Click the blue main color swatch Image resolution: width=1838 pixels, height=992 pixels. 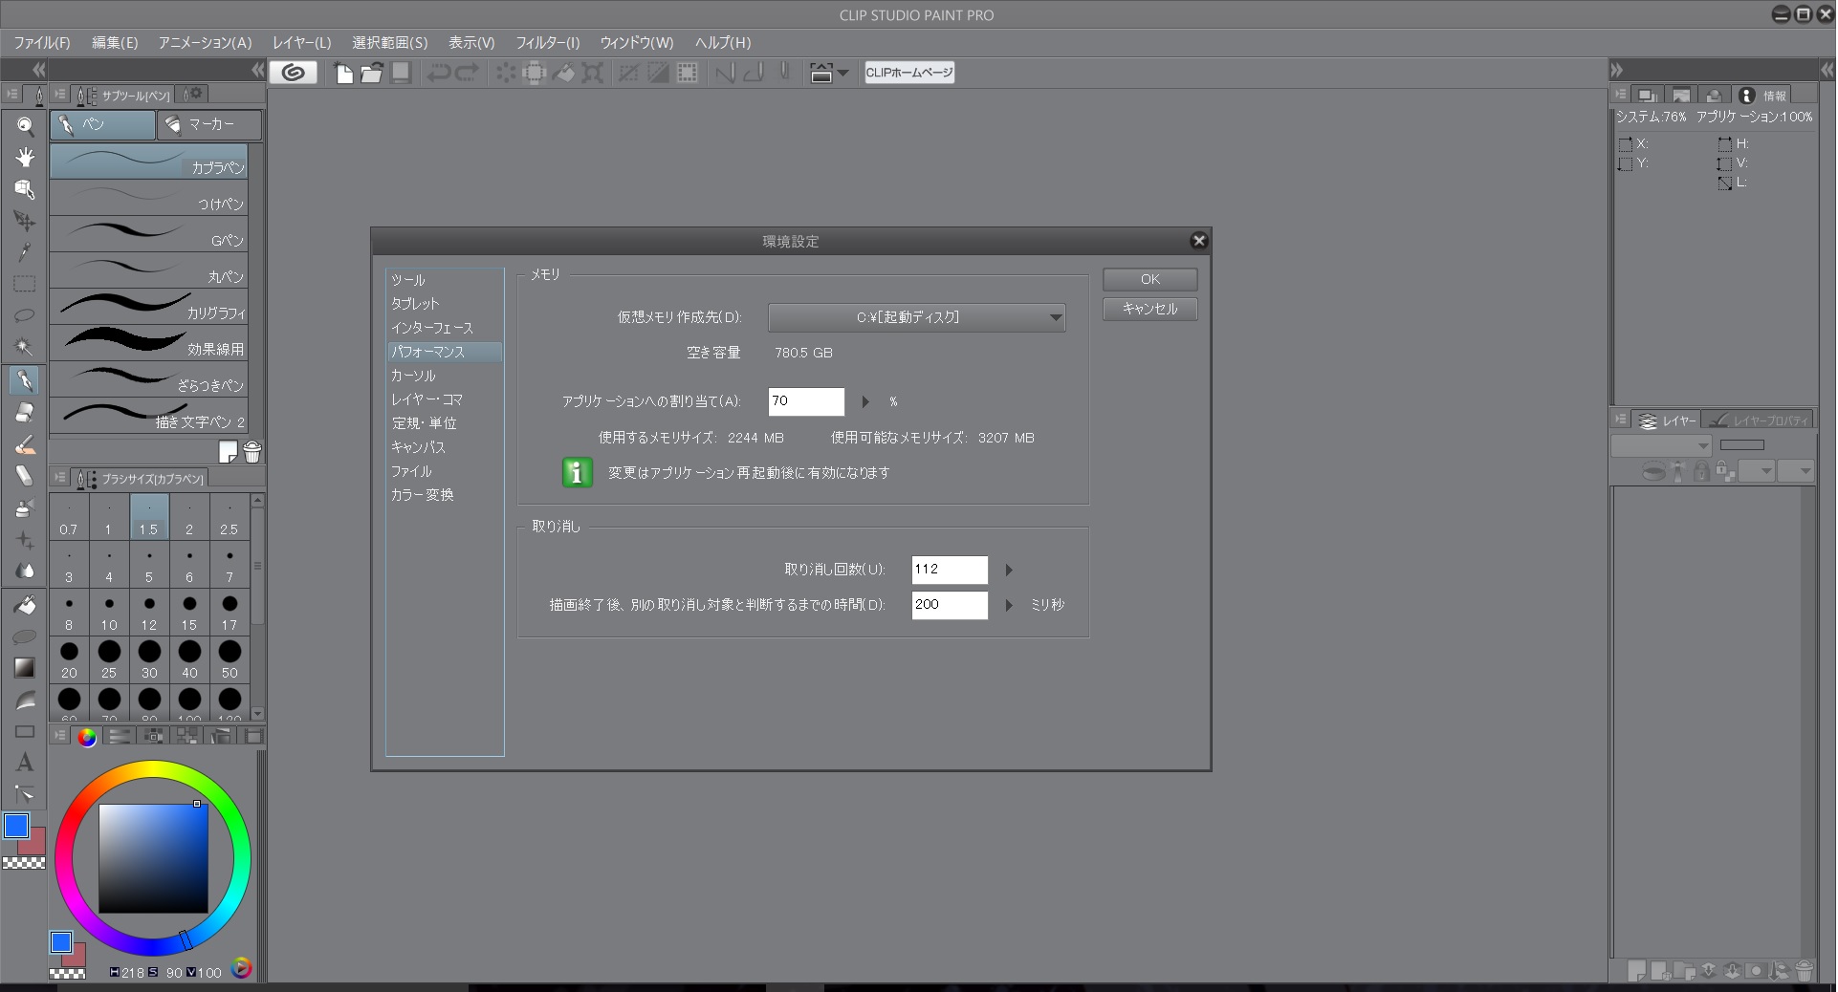pos(16,826)
